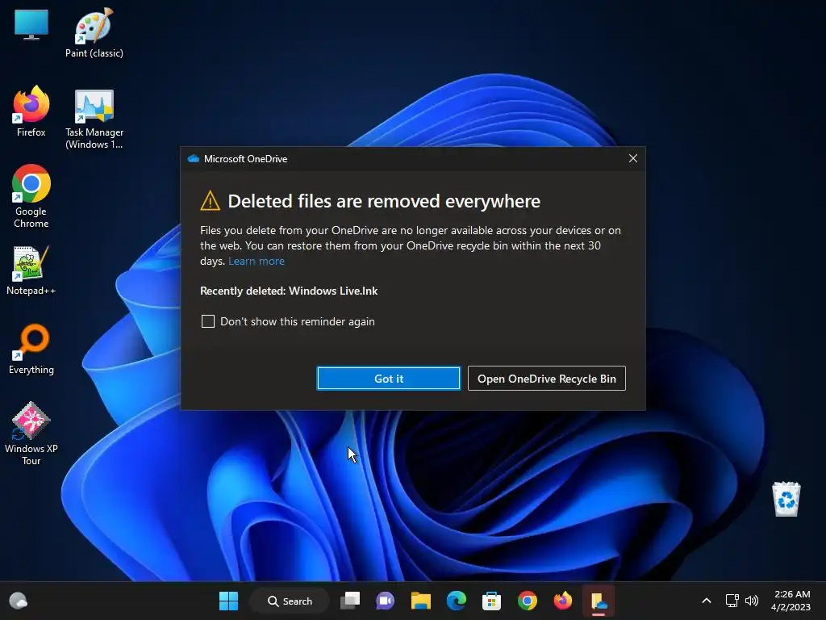The image size is (826, 620).
Task: Launch Google Chrome from the taskbar
Action: point(528,601)
